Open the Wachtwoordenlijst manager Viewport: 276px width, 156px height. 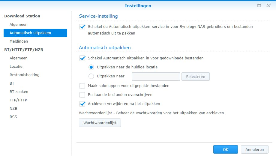point(100,123)
